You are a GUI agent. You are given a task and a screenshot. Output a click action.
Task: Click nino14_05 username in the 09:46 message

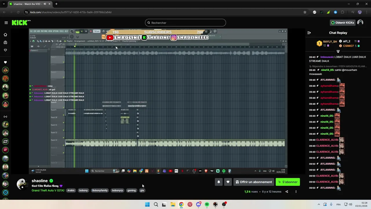point(327,70)
